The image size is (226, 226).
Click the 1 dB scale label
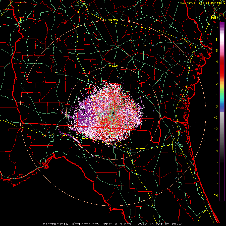point(217,95)
